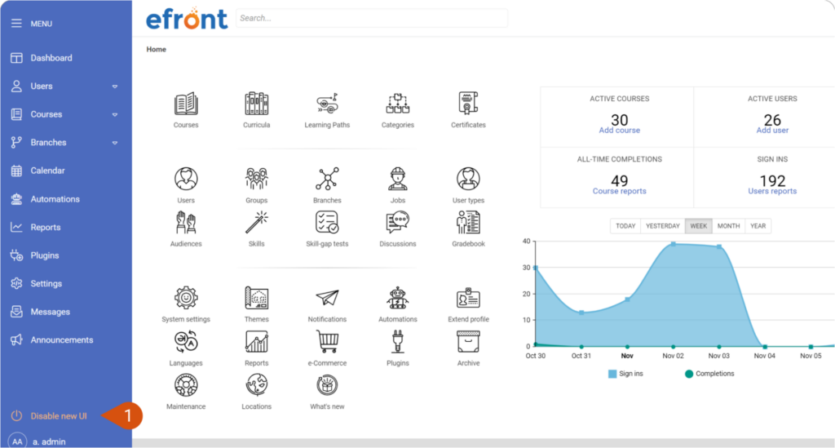835x448 pixels.
Task: Open the Jobs icon
Action: 398,179
